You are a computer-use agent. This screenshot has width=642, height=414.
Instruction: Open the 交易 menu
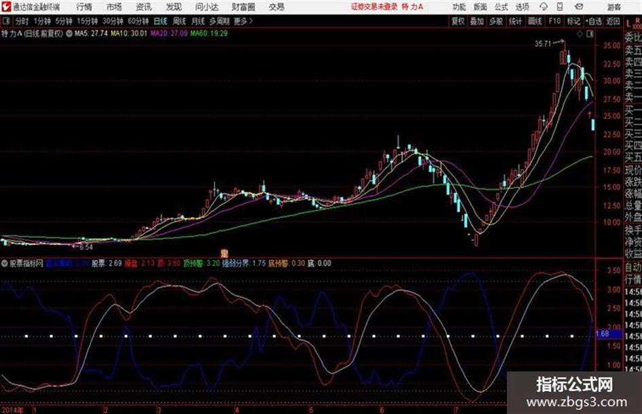click(x=277, y=7)
